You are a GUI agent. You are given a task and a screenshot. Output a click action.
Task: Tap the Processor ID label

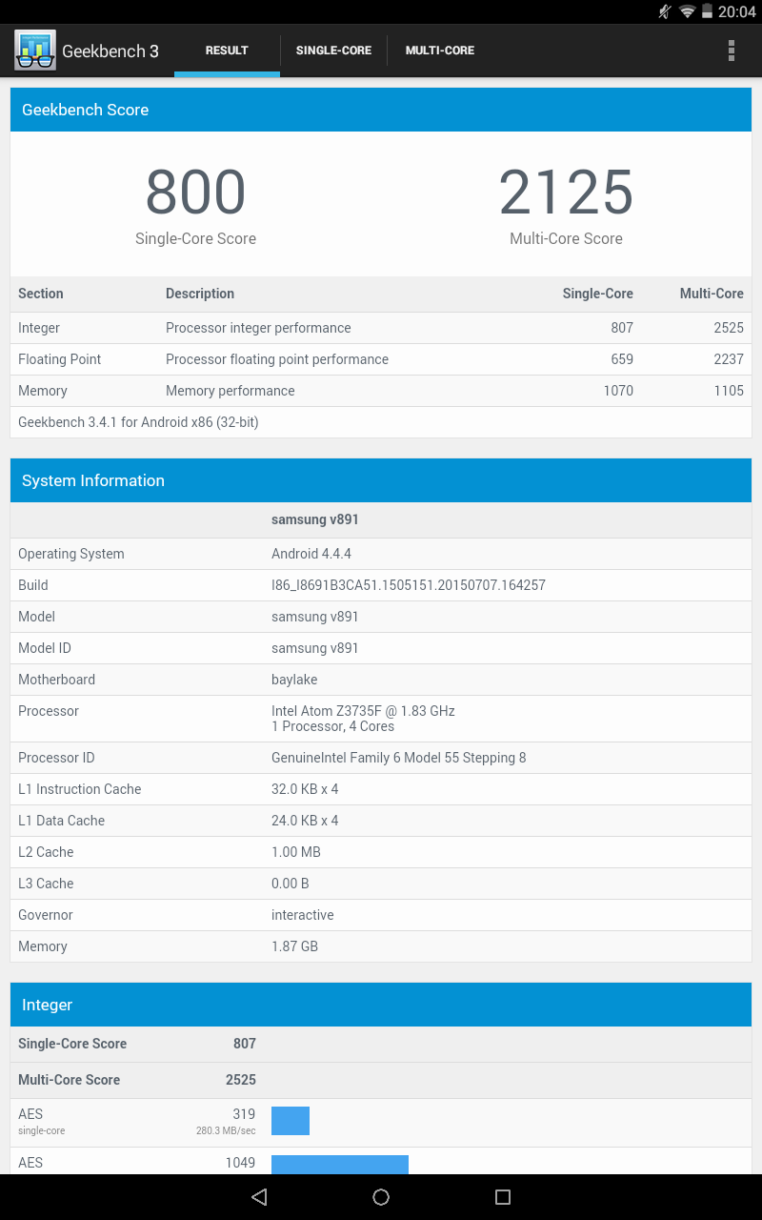(x=56, y=758)
